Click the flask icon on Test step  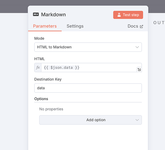click(119, 15)
